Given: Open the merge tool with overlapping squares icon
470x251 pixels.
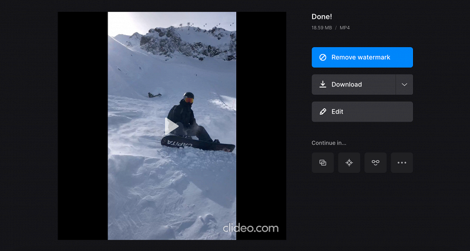Looking at the screenshot, I should coord(323,163).
